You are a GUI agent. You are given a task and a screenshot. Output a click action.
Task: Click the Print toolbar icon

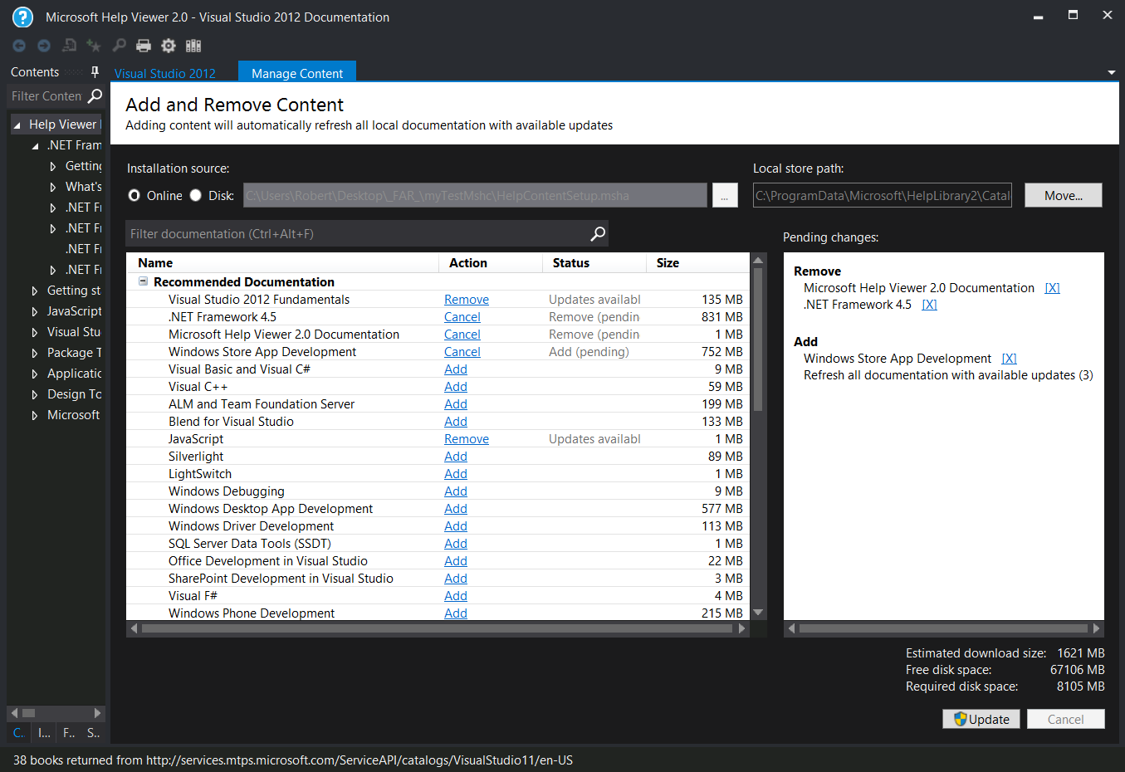coord(144,46)
